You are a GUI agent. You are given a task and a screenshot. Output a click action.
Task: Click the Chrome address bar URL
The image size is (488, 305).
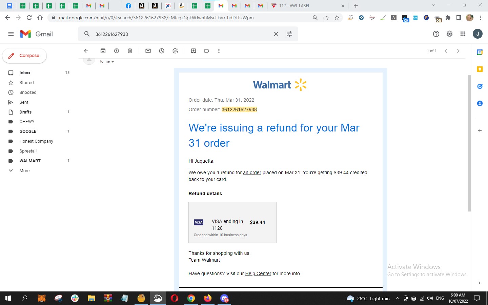[x=156, y=18]
